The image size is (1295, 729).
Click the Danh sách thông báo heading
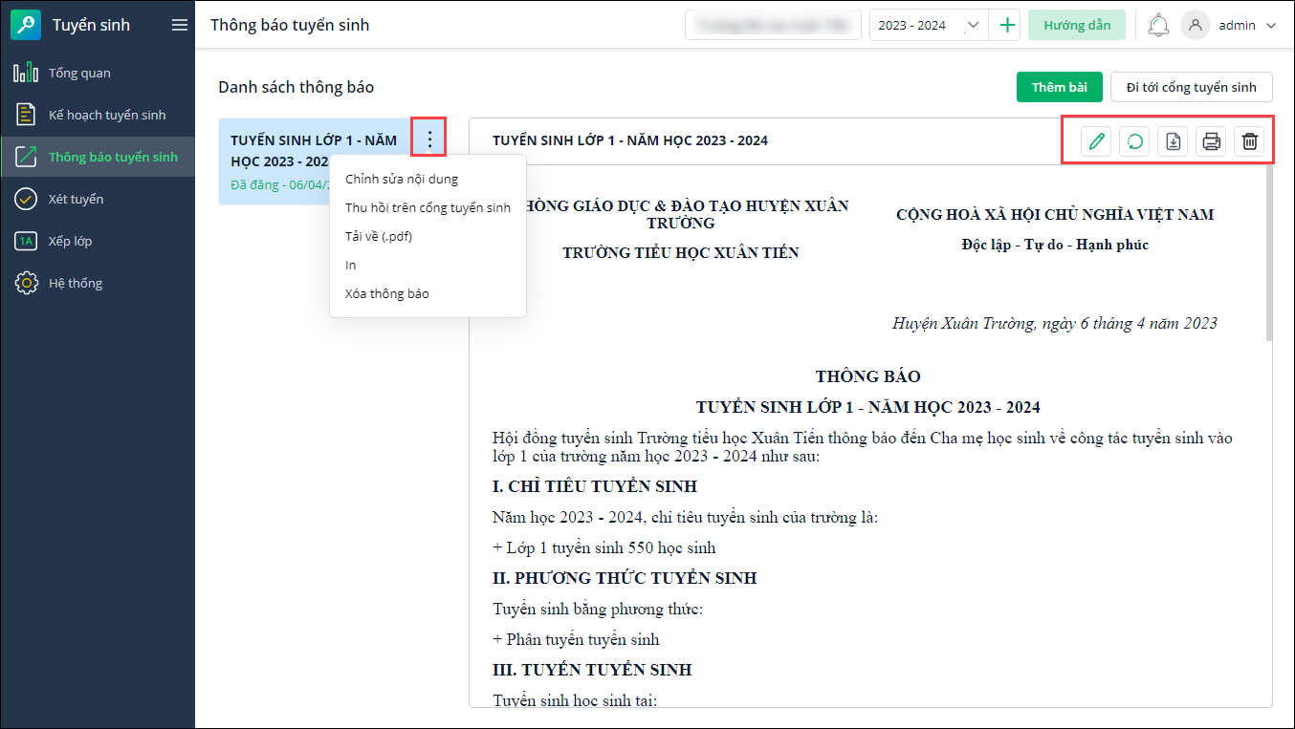[296, 87]
